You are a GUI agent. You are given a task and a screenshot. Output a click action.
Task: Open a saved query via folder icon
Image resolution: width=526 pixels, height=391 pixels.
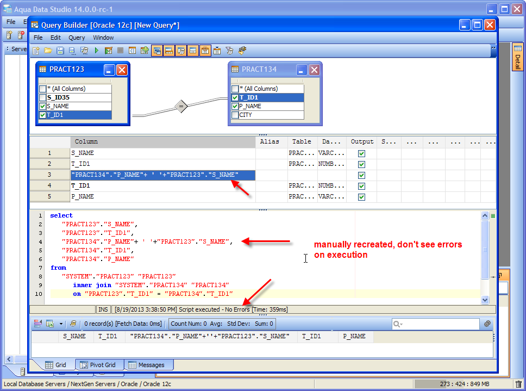48,51
